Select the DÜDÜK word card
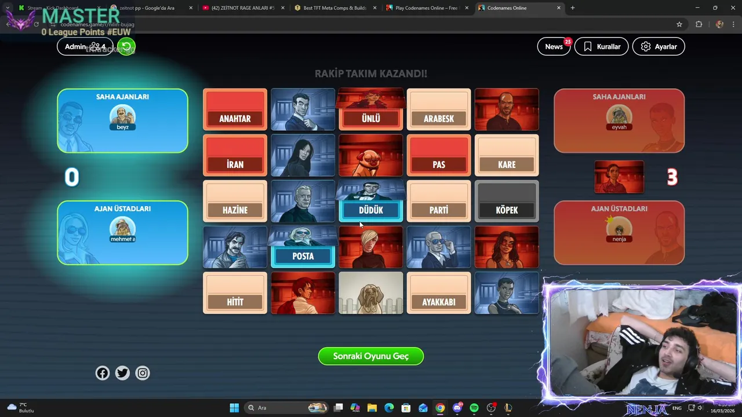The height and width of the screenshot is (417, 742). 371,210
